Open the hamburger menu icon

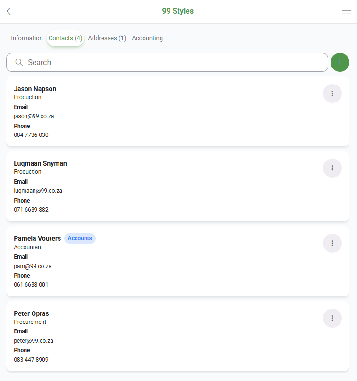pyautogui.click(x=346, y=11)
